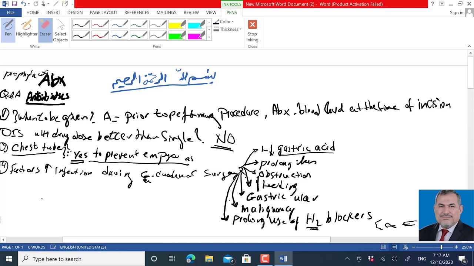Image resolution: width=474 pixels, height=266 pixels.
Task: Click the zoom slider handle
Action: click(x=441, y=247)
